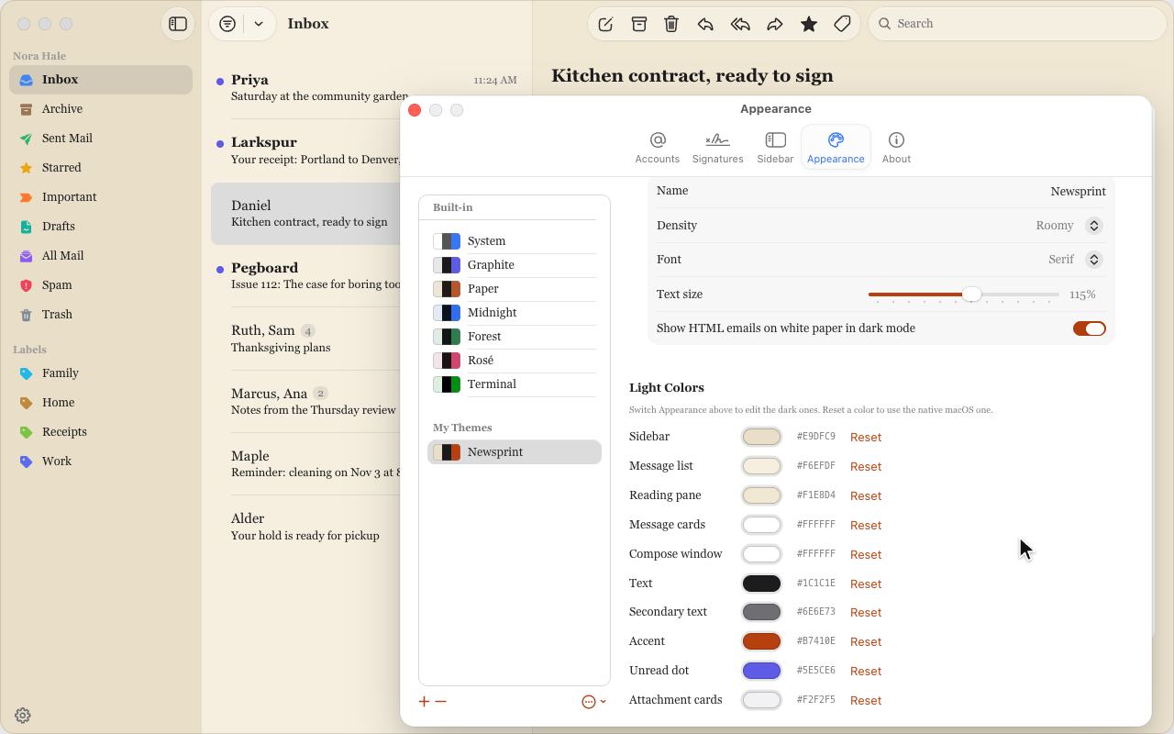Click the forward arrow icon
This screenshot has height=734, width=1174.
point(775,24)
